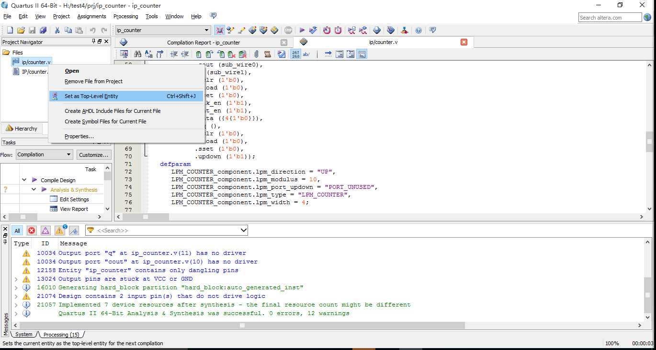Collapse the Analysis & Synthesis task node
This screenshot has width=656, height=350.
(34, 190)
